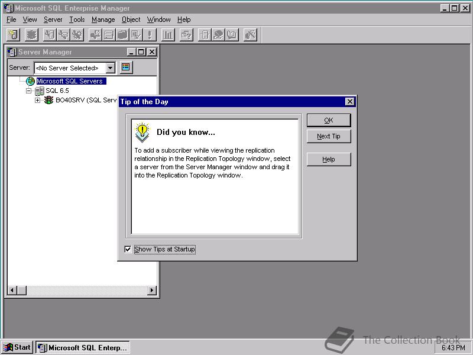Viewport: 473px width, 355px height.
Task: Minimize the Server Manager window
Action: (131, 52)
